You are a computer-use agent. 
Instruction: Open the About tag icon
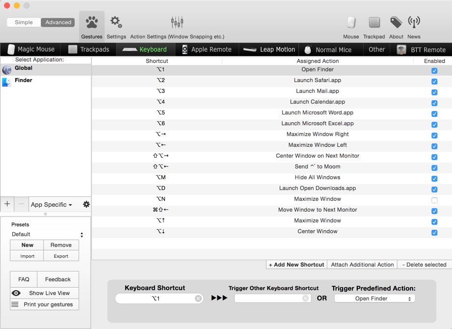[396, 22]
